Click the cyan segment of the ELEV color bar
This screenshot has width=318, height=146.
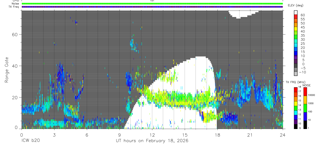(296, 45)
